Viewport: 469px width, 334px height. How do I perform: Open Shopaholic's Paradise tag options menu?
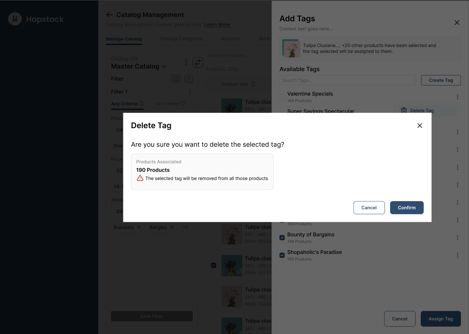(457, 255)
